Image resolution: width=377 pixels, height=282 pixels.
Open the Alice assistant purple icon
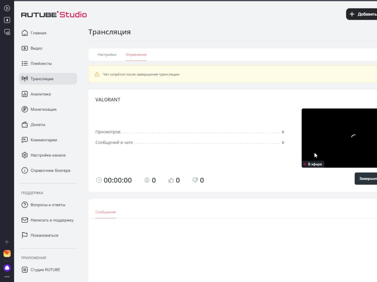[7, 268]
